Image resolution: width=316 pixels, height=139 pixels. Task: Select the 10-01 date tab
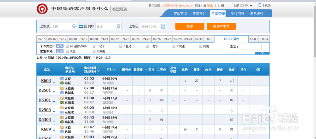(x=209, y=39)
